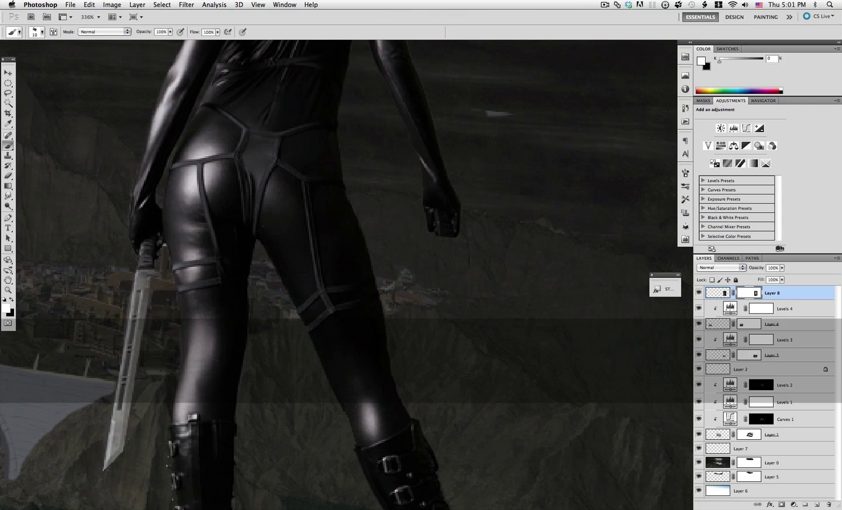Open brush Flow dropdown arrow
This screenshot has width=842, height=510.
tap(218, 32)
